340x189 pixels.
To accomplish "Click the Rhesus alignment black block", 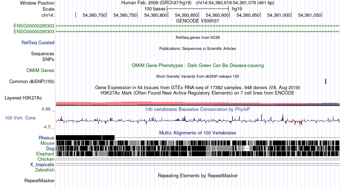I will (x=85, y=138).
